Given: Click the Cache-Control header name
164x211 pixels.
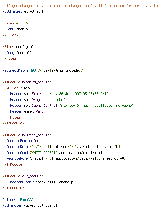Looking at the screenshot, I should [x=44, y=105].
